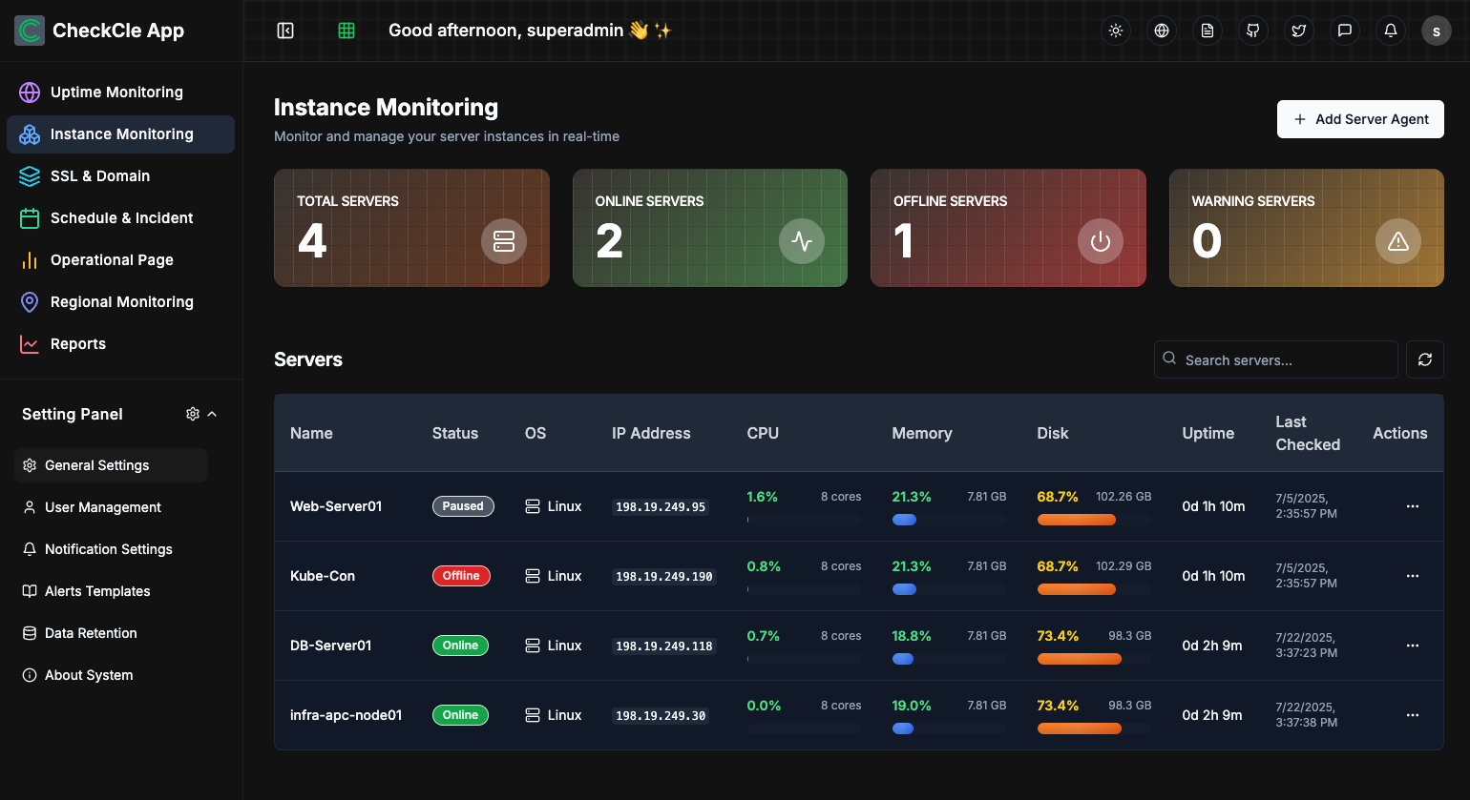Open notifications via the bell icon

click(x=1391, y=30)
